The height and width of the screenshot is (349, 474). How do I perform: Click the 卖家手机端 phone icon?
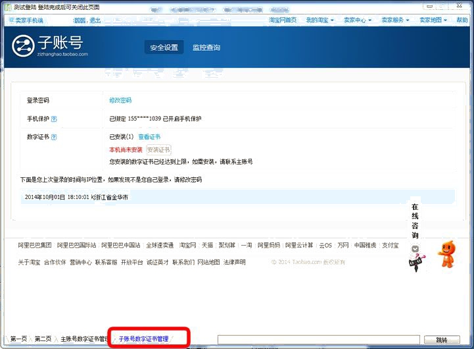click(11, 20)
